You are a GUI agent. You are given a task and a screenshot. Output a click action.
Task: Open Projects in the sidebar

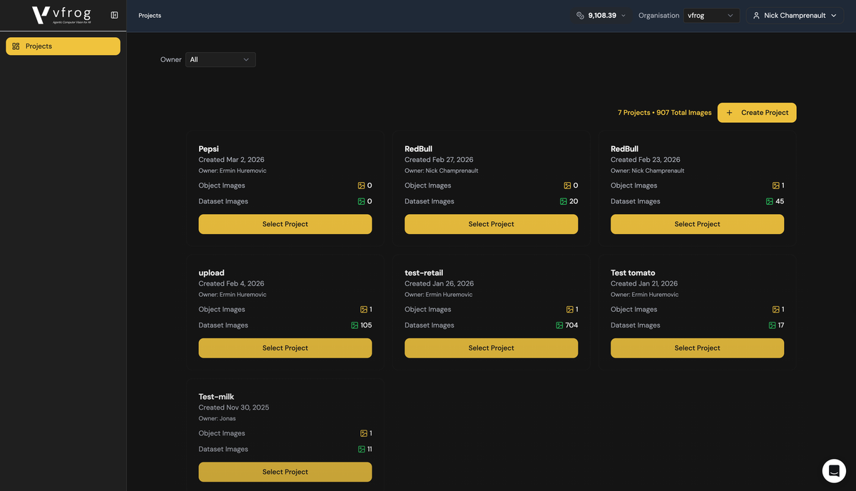click(63, 46)
